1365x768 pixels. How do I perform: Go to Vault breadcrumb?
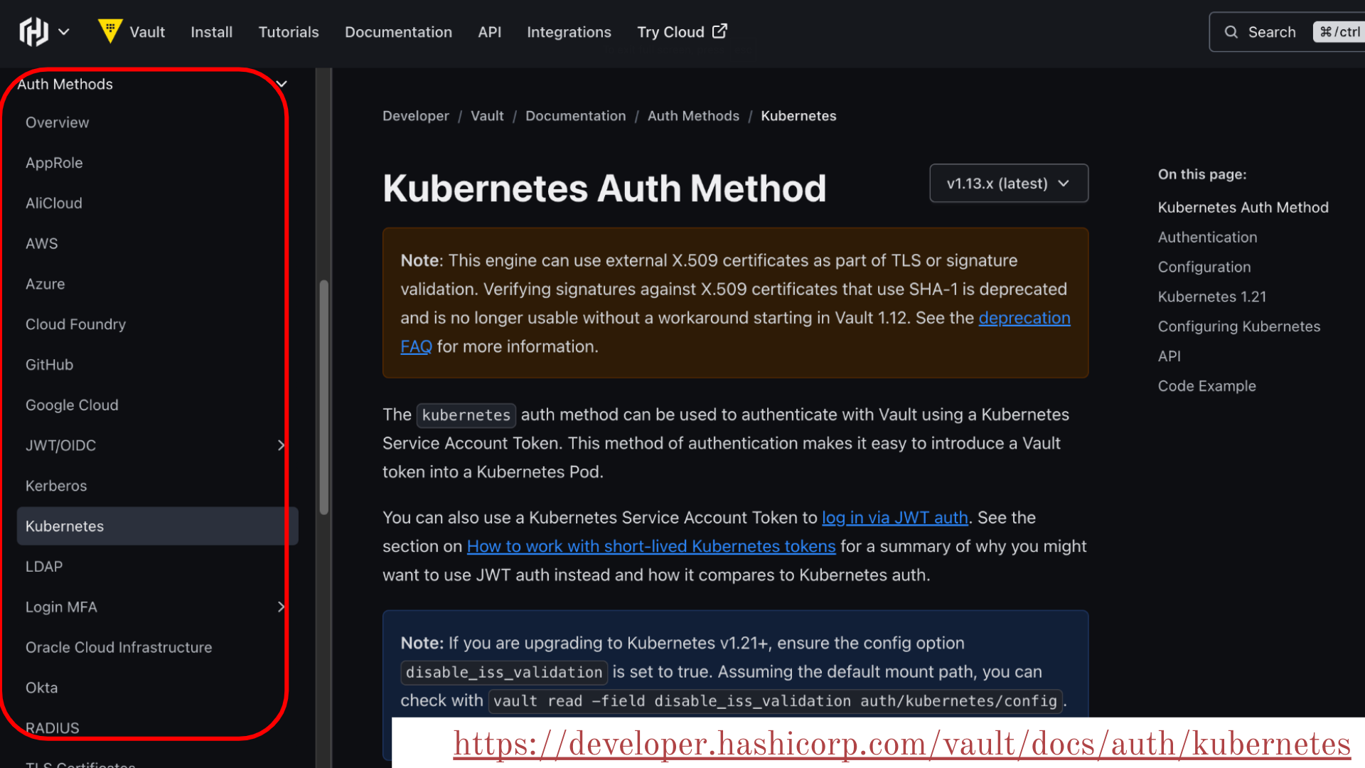coord(487,116)
